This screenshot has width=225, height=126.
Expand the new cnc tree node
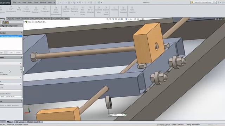[x=24, y=22]
